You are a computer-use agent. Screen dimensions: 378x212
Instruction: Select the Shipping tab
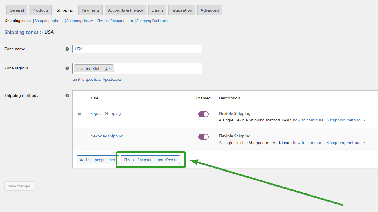point(65,10)
